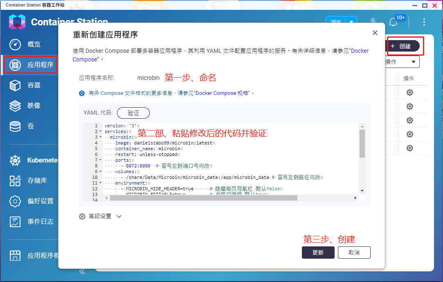The height and width of the screenshot is (282, 443).
Task: Click the vertical scrollbar thumb in YAML editor
Action: (x=362, y=144)
